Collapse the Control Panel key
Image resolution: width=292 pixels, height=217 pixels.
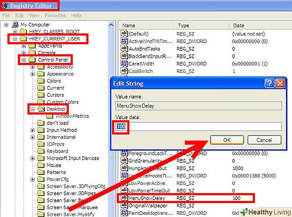[24, 60]
